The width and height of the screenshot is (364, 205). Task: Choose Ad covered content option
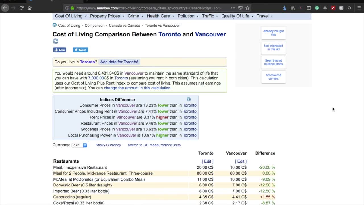[273, 77]
